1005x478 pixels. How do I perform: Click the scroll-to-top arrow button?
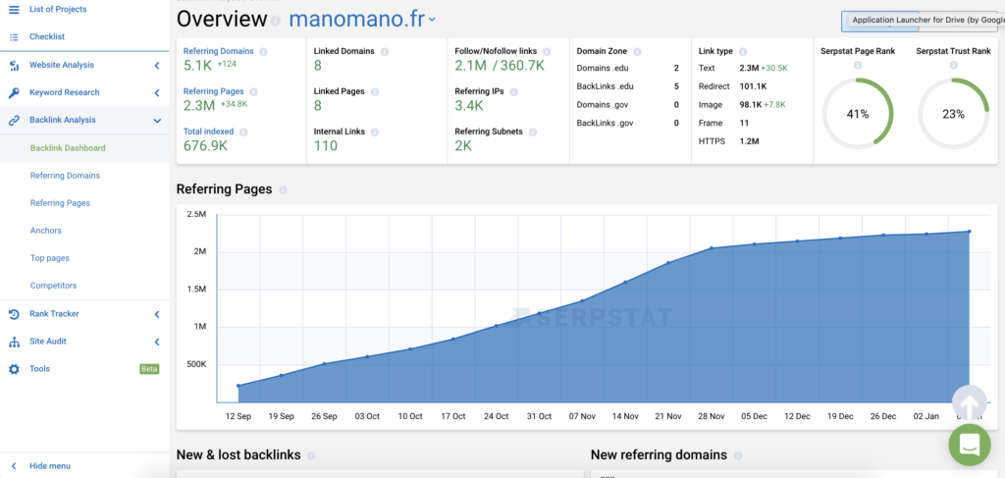tap(969, 403)
